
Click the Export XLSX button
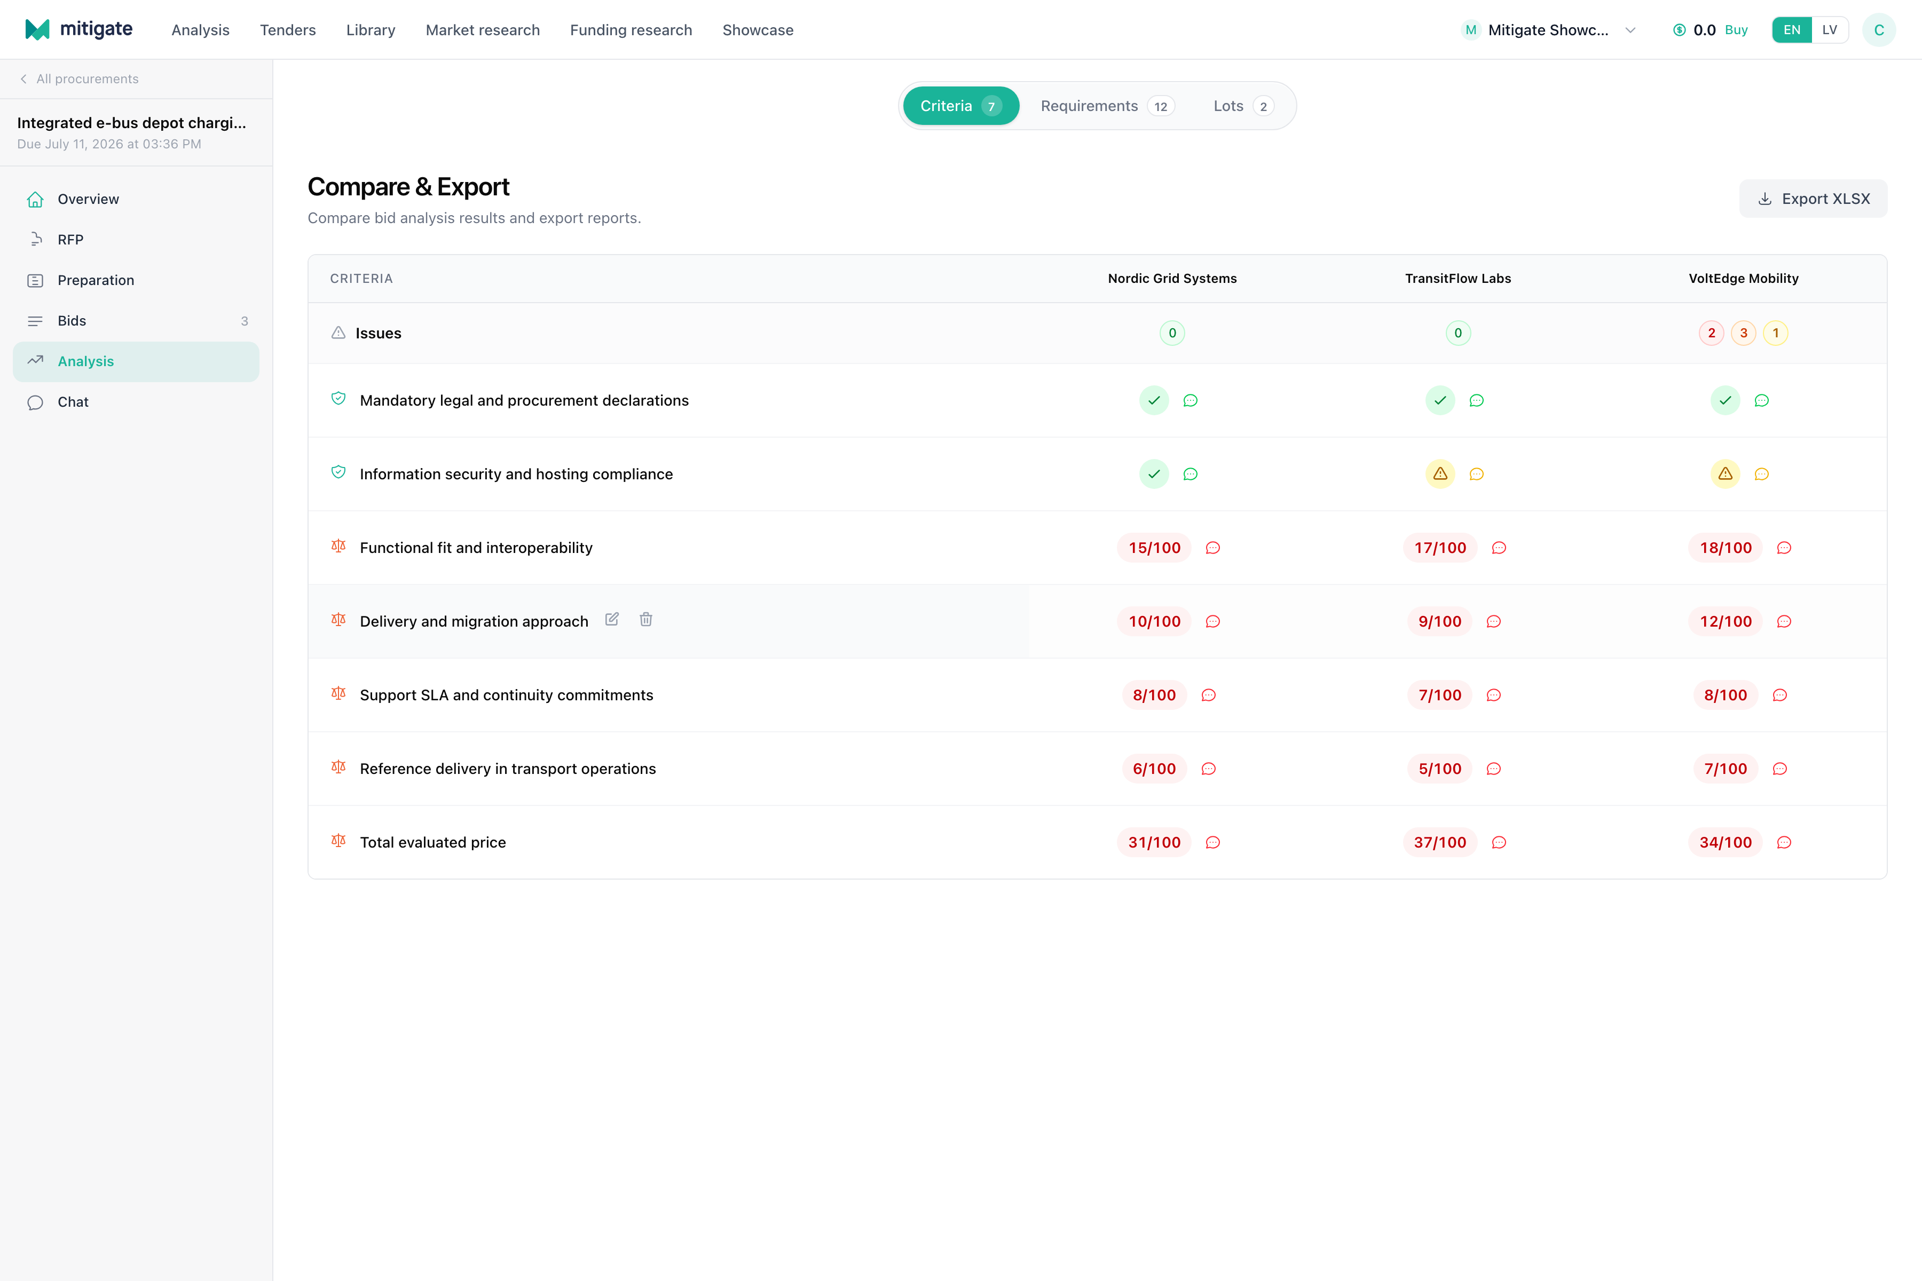(x=1813, y=199)
